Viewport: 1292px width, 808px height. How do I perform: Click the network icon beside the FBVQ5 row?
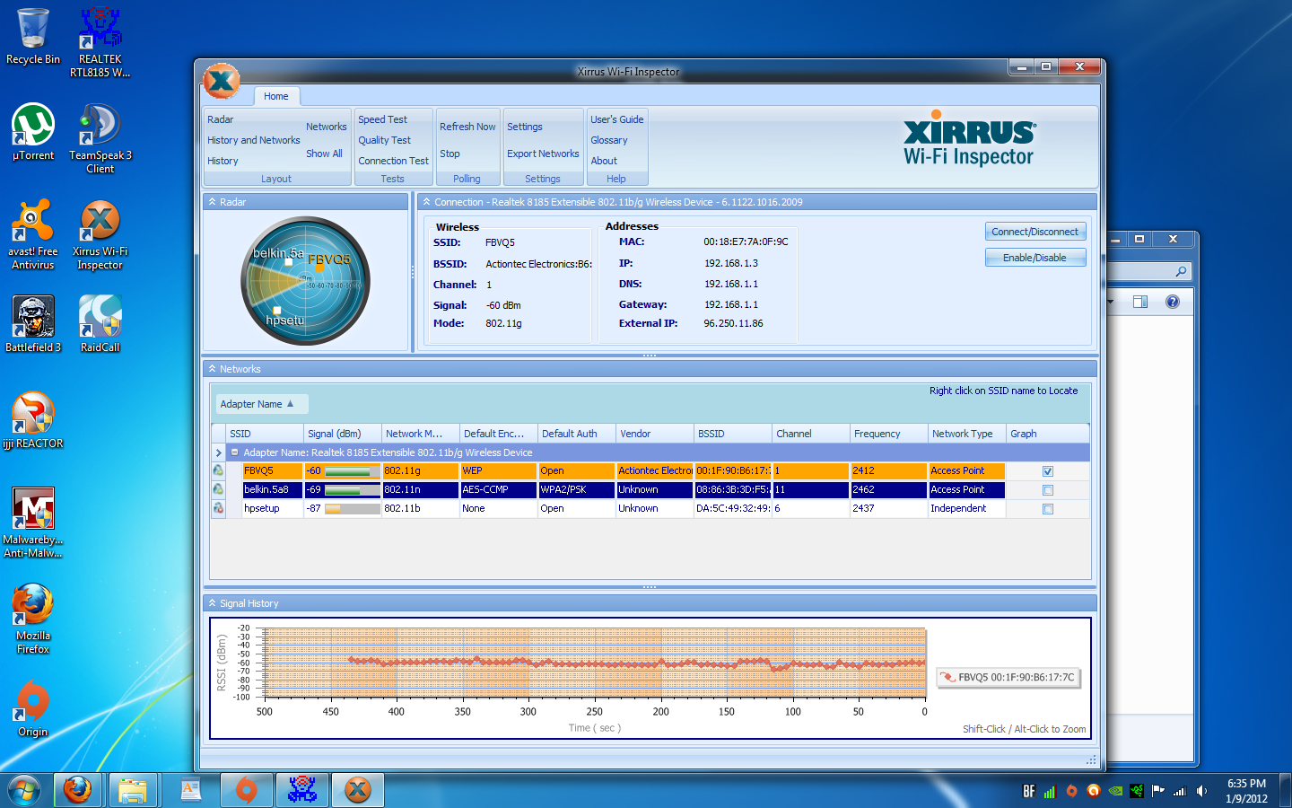pyautogui.click(x=218, y=470)
